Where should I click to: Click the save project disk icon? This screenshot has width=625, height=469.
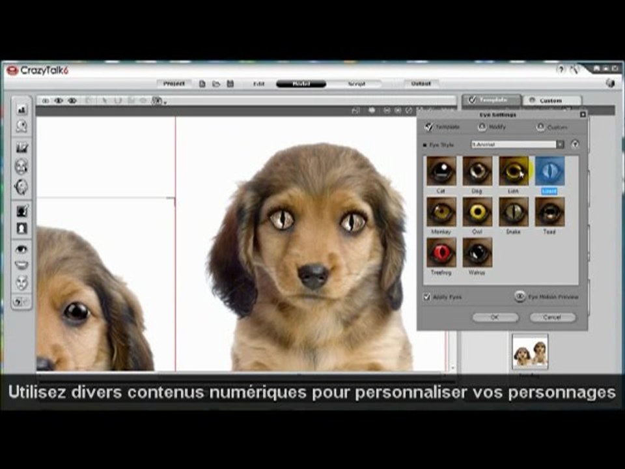coord(230,84)
